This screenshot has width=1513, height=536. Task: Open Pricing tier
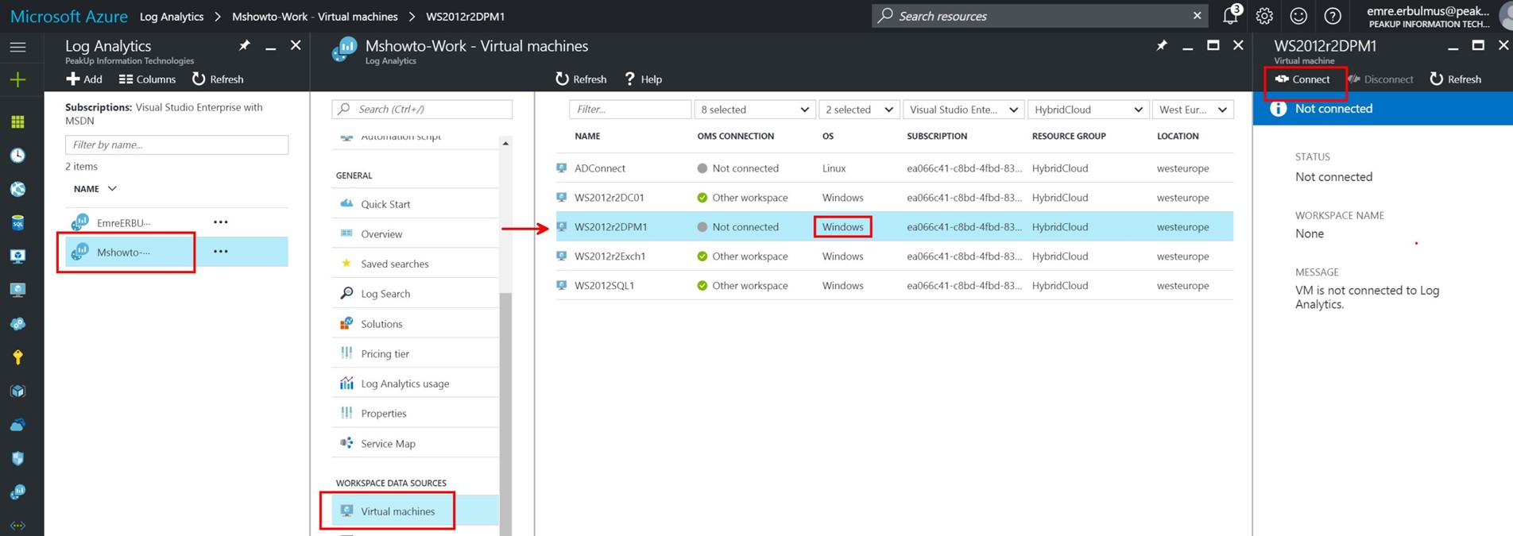pos(415,353)
